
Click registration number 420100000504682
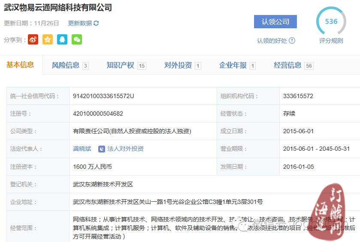[x=98, y=114]
